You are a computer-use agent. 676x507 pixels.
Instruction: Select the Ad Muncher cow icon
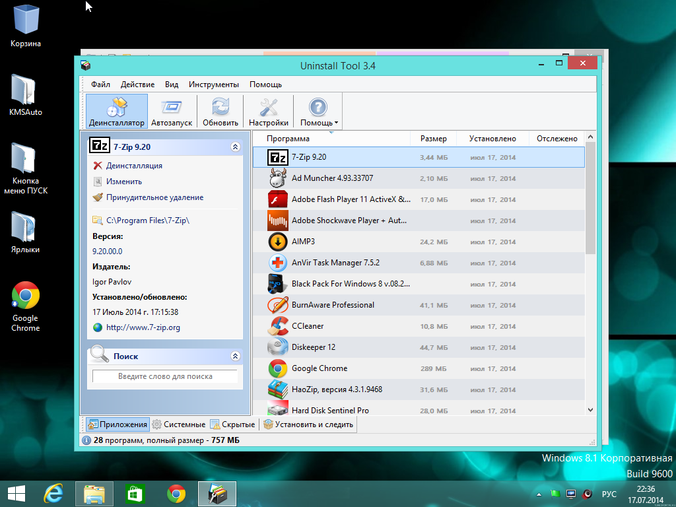pos(278,178)
